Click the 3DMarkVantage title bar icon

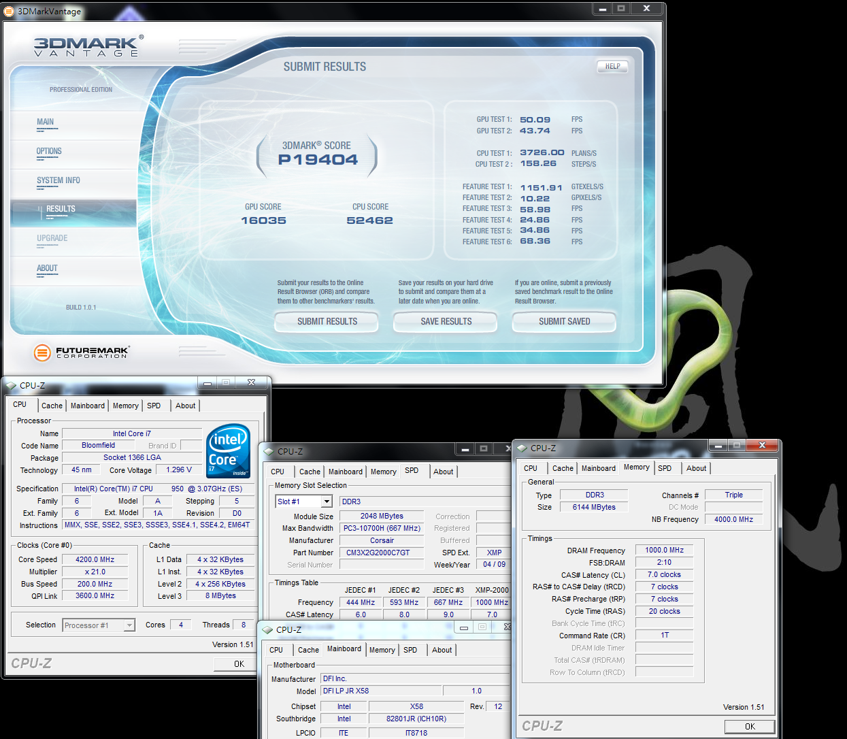click(x=9, y=11)
